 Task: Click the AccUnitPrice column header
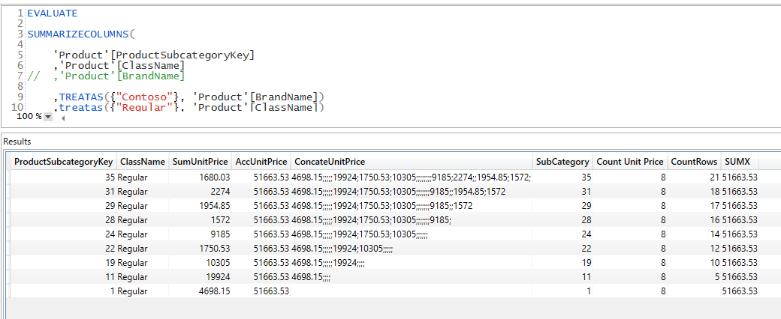tap(261, 162)
